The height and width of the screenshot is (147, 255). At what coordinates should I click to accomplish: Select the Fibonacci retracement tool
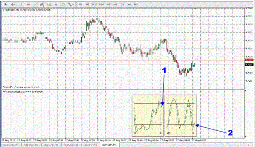click(49, 4)
